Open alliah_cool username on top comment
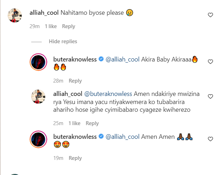 (x=44, y=13)
